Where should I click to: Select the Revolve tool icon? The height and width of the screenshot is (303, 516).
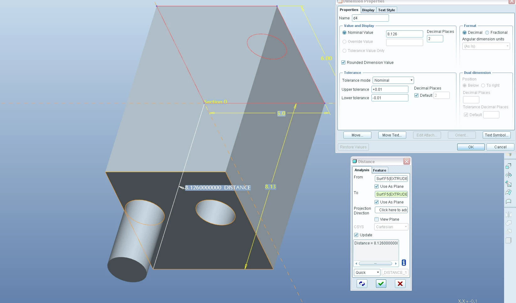(508, 175)
